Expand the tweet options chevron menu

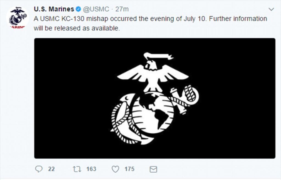click(x=271, y=9)
